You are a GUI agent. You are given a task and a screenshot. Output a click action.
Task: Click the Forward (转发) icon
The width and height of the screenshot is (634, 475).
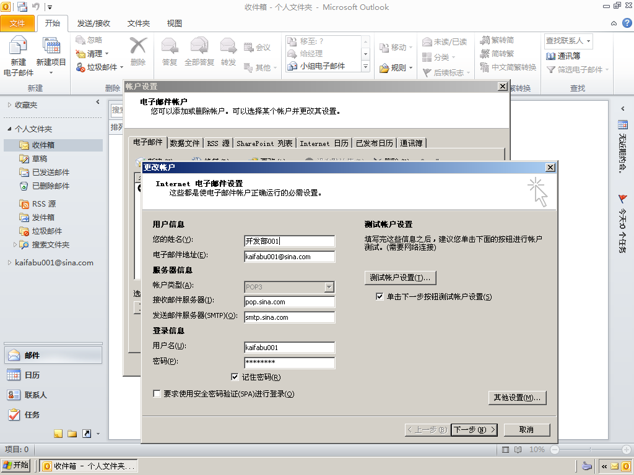tap(228, 45)
